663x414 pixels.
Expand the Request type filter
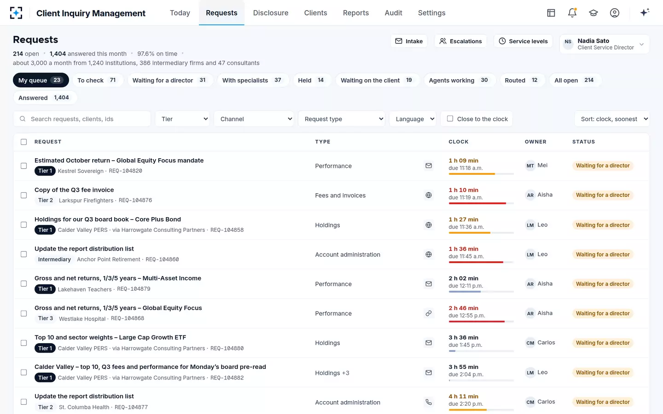[342, 119]
